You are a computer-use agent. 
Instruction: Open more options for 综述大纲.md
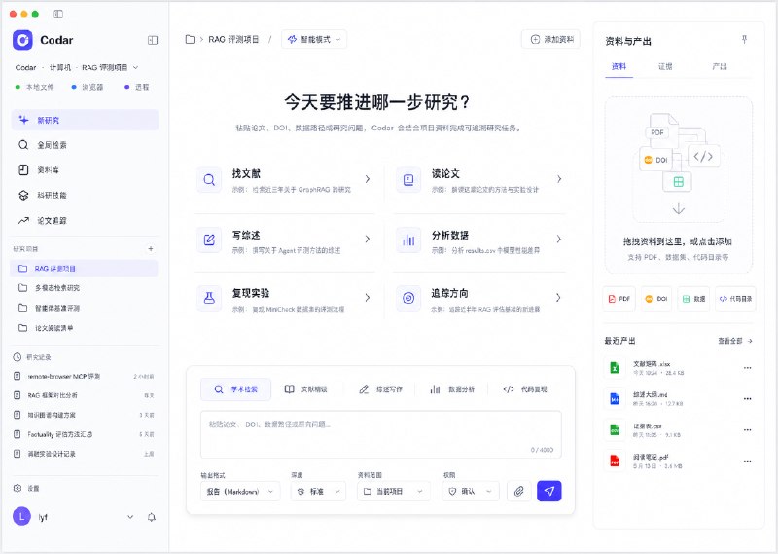[x=747, y=399]
